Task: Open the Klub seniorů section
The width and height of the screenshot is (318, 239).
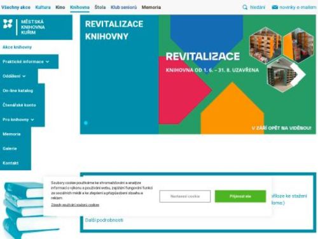Action: pos(124,7)
